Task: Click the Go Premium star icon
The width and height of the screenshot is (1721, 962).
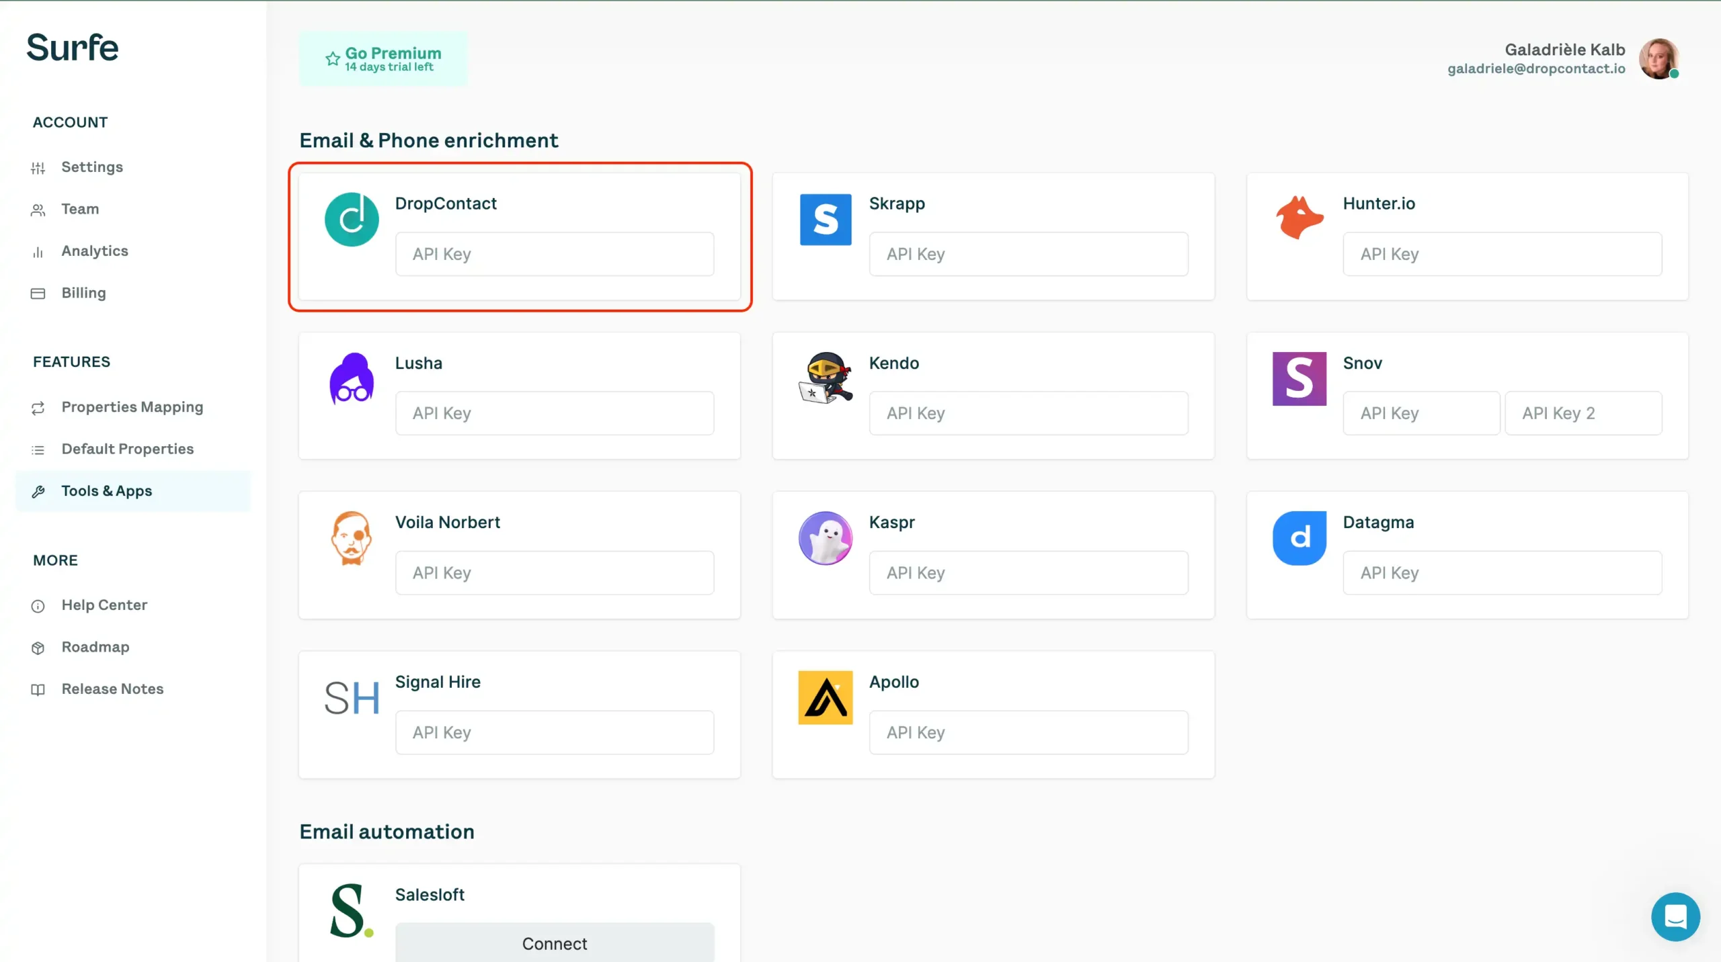Action: click(333, 59)
